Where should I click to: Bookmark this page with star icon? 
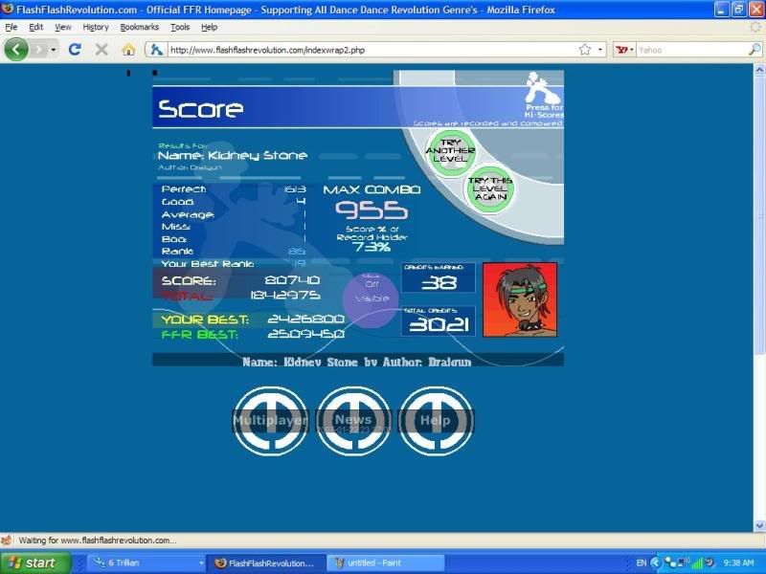(584, 49)
